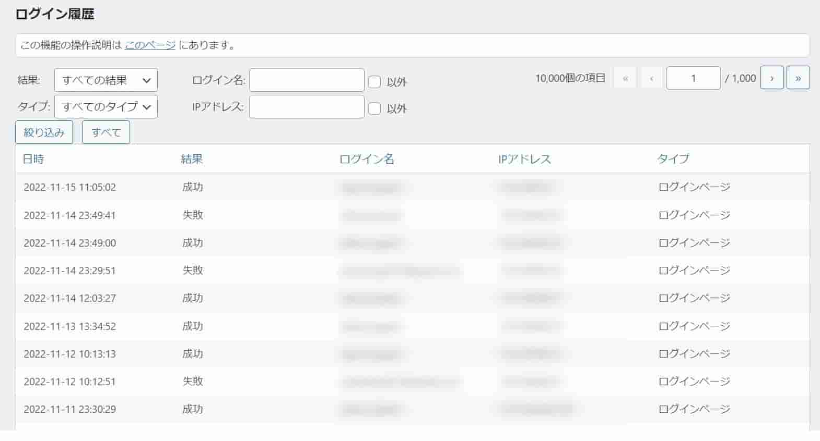The width and height of the screenshot is (820, 441).
Task: Sort by ログイン名 column header
Action: (367, 159)
